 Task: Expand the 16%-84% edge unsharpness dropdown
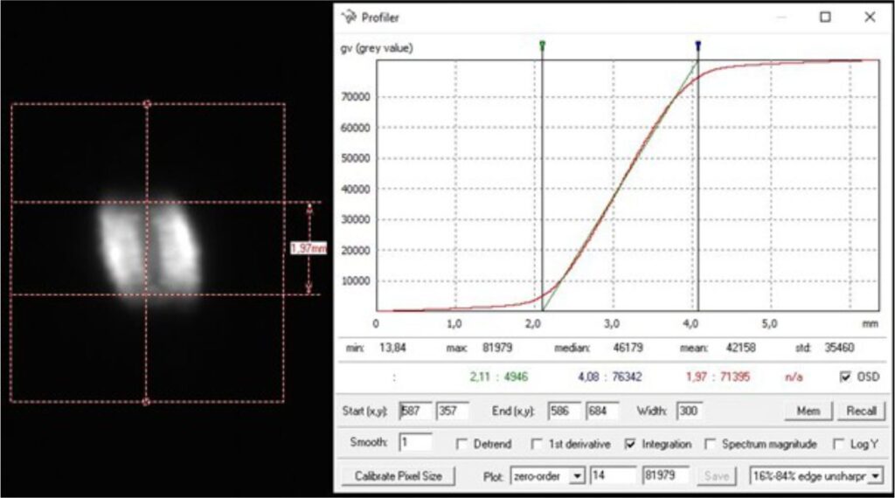(x=875, y=476)
